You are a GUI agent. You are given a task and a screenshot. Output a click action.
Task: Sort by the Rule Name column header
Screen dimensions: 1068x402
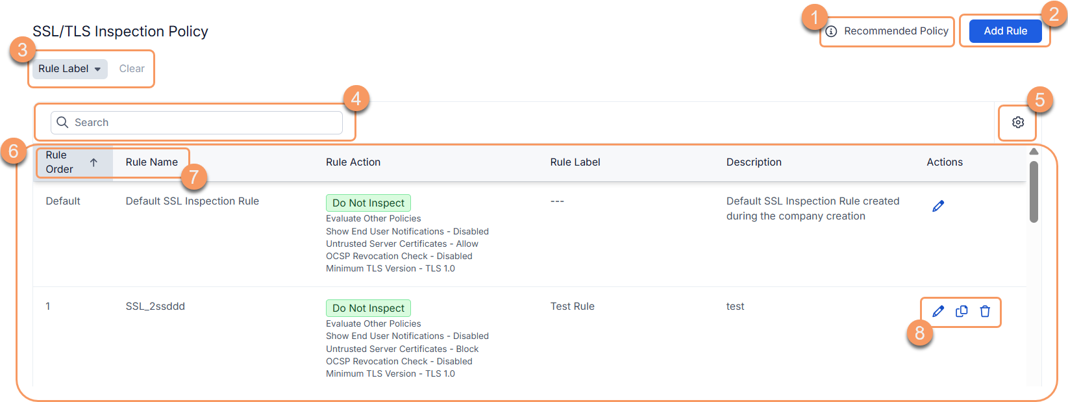click(x=152, y=162)
